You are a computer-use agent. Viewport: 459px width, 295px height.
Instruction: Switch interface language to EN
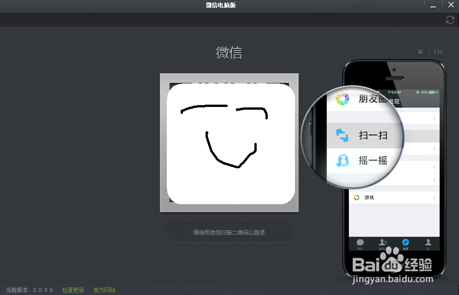point(438,52)
